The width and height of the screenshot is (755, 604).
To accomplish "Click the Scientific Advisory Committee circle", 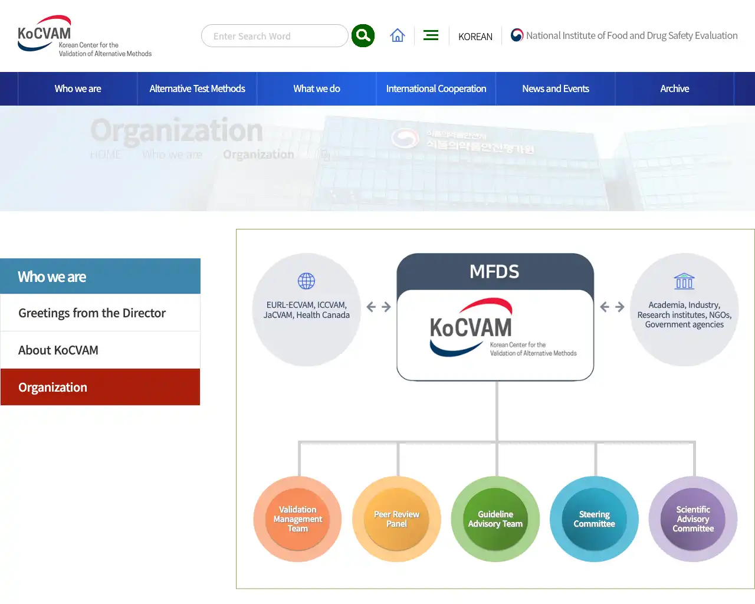I will pos(693,519).
